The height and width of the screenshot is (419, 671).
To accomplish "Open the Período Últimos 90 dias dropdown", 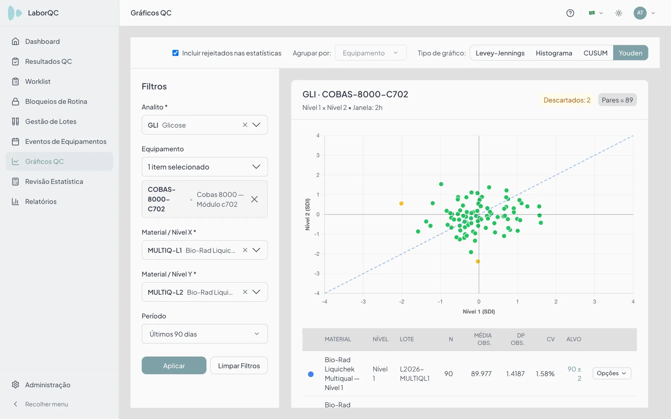I will click(205, 334).
